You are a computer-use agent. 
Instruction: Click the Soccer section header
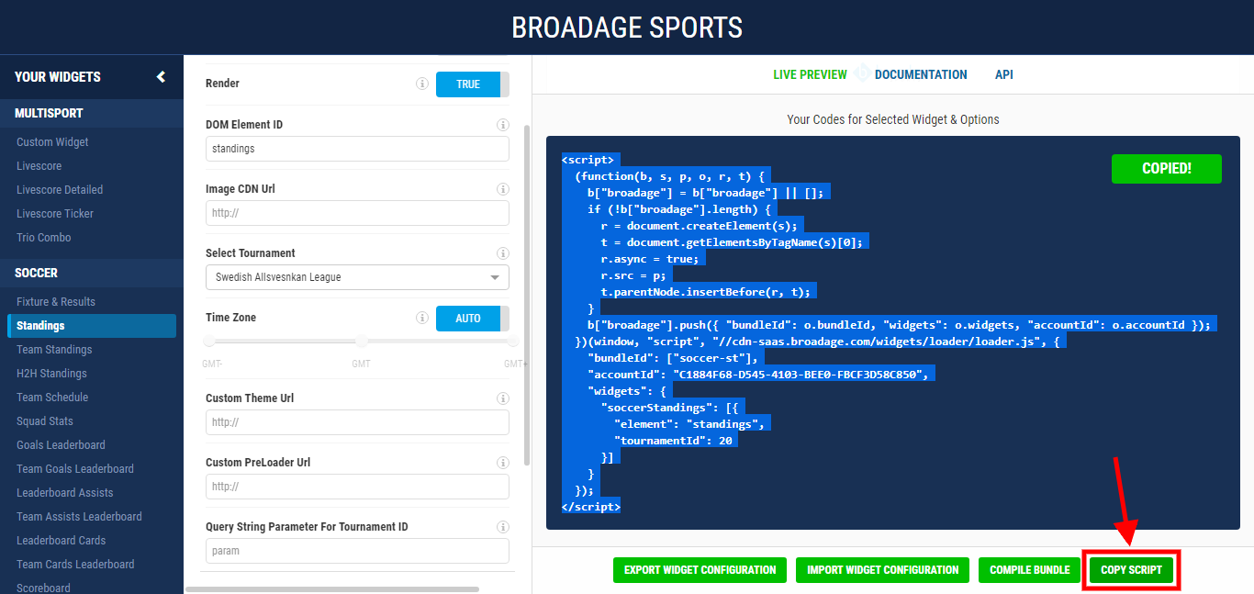[92, 274]
